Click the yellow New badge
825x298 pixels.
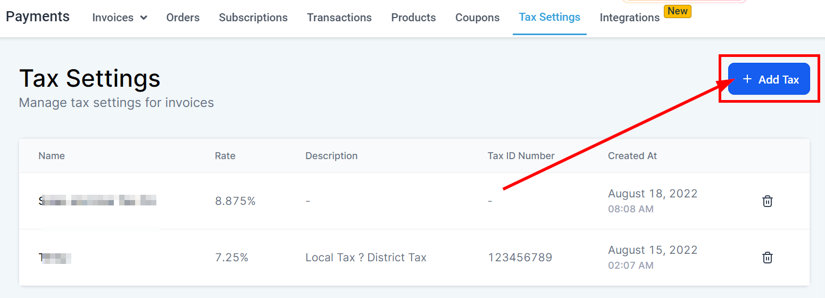click(677, 11)
